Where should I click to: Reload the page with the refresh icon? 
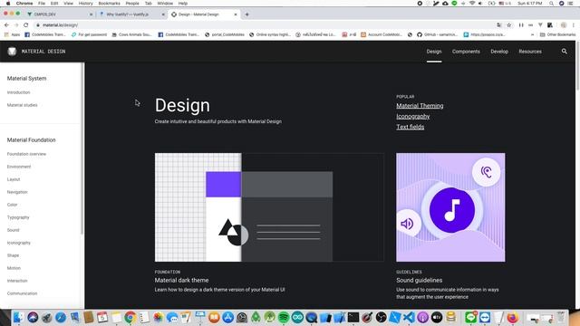point(26,25)
